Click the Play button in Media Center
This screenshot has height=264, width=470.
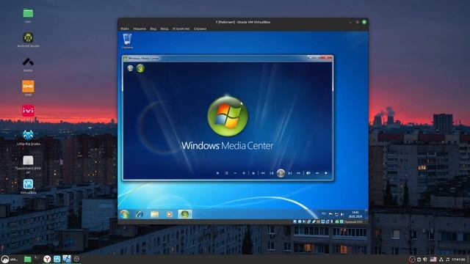(281, 173)
